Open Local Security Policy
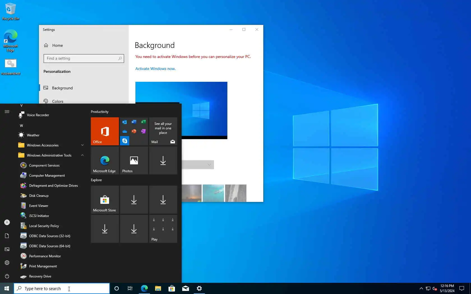The image size is (471, 294). pos(51,226)
